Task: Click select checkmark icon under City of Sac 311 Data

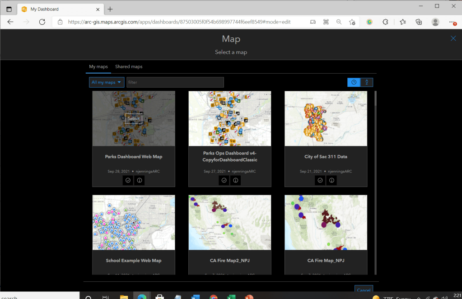Action: pos(320,180)
